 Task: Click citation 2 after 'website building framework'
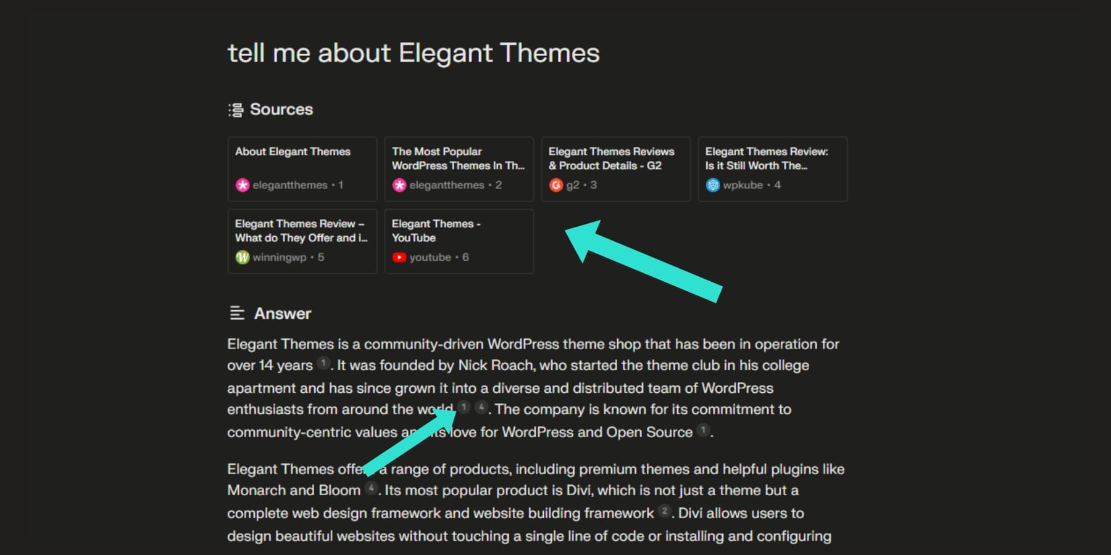[x=664, y=511]
